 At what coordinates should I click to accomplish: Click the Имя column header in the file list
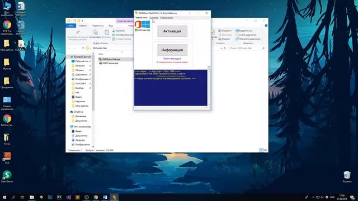(101, 54)
